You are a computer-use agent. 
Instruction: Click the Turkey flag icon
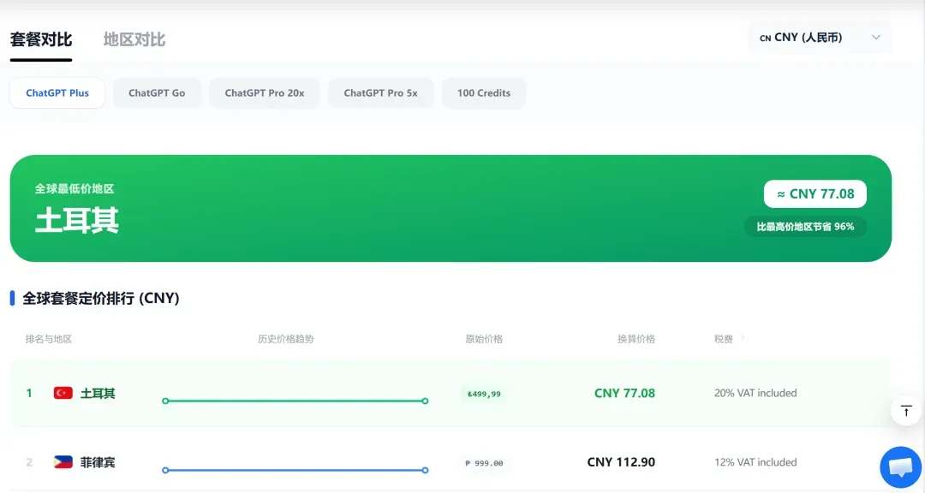[63, 394]
